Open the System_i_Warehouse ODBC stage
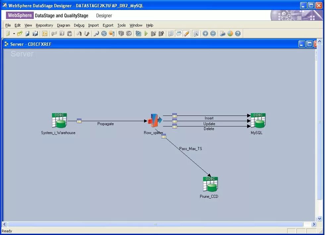The height and width of the screenshot is (235, 325). [x=59, y=120]
